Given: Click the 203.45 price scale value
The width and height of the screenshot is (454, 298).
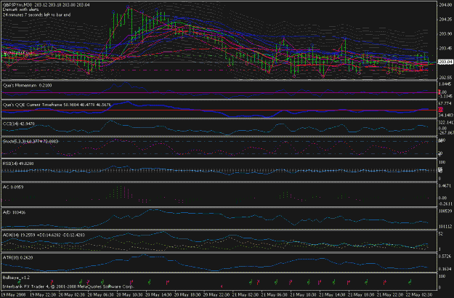Looking at the screenshot, I should coord(445,49).
